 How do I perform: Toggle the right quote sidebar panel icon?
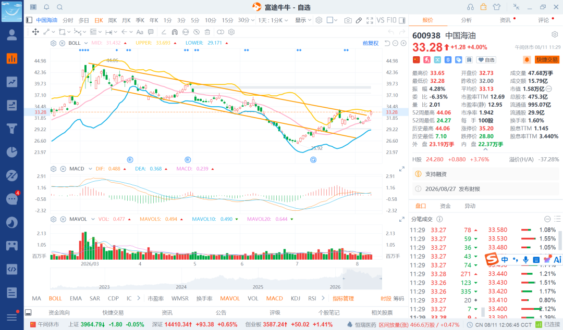(x=402, y=20)
